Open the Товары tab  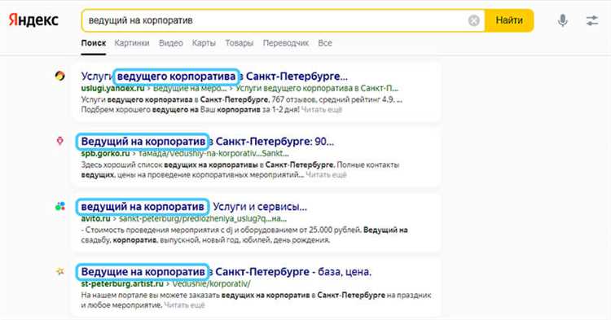coord(240,43)
